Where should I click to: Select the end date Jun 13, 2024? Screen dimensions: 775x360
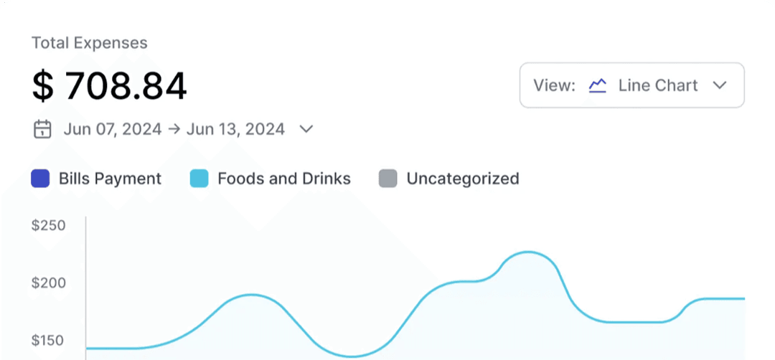click(235, 130)
